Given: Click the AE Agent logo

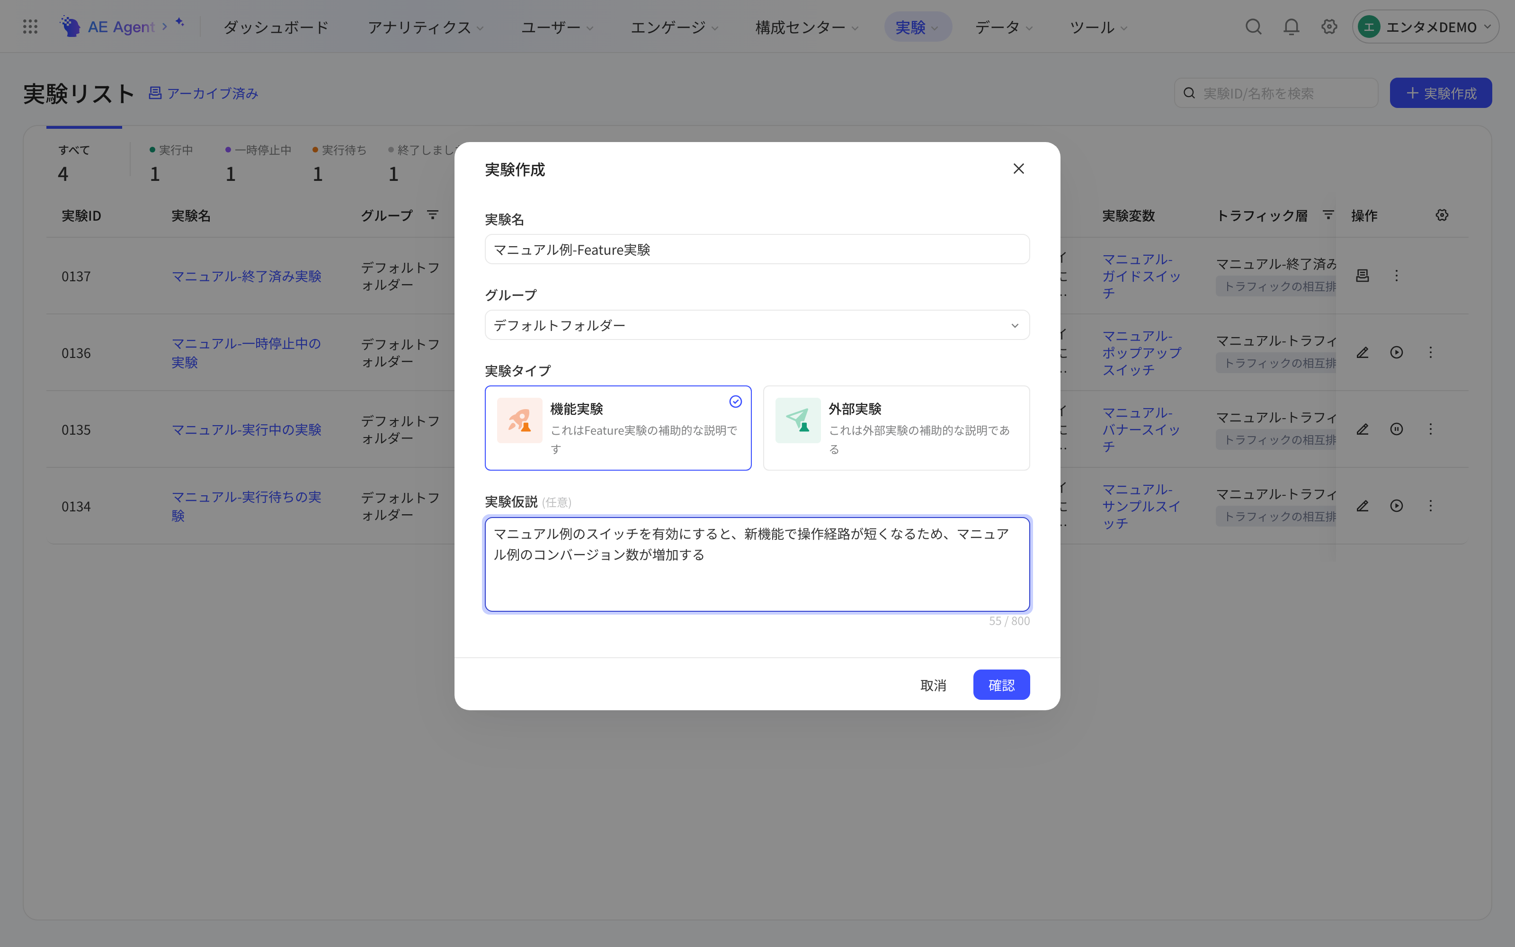Looking at the screenshot, I should tap(107, 27).
